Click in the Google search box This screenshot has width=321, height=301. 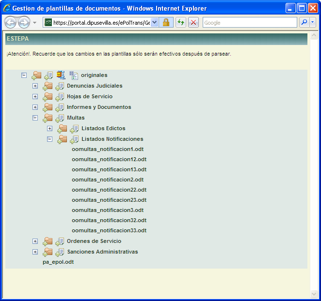[249, 22]
